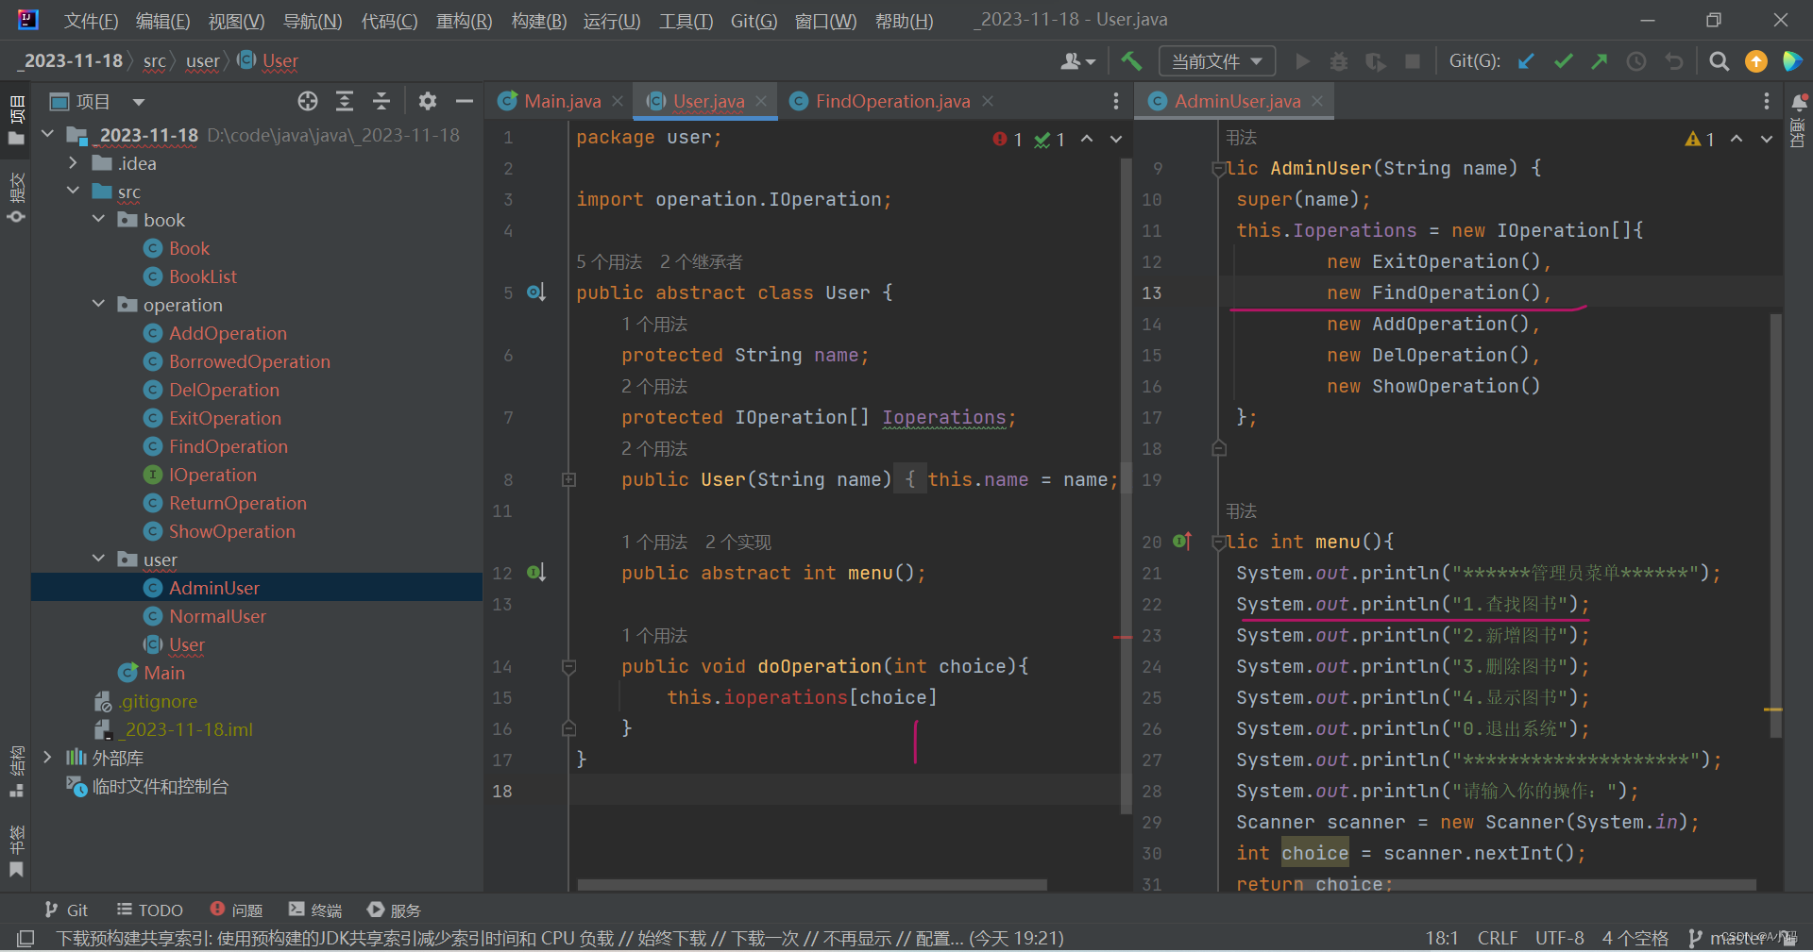Click Git push arrow icon
Image resolution: width=1813 pixels, height=952 pixels.
point(1600,61)
